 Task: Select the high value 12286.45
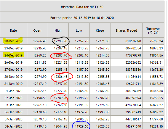[x=60, y=77]
